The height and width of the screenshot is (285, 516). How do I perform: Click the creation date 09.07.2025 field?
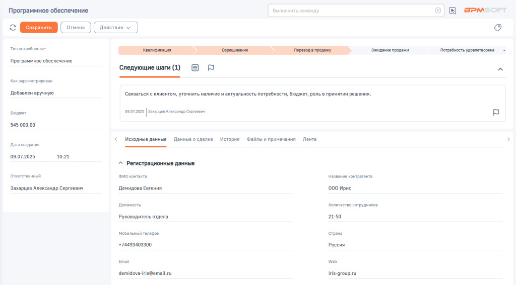coord(32,157)
